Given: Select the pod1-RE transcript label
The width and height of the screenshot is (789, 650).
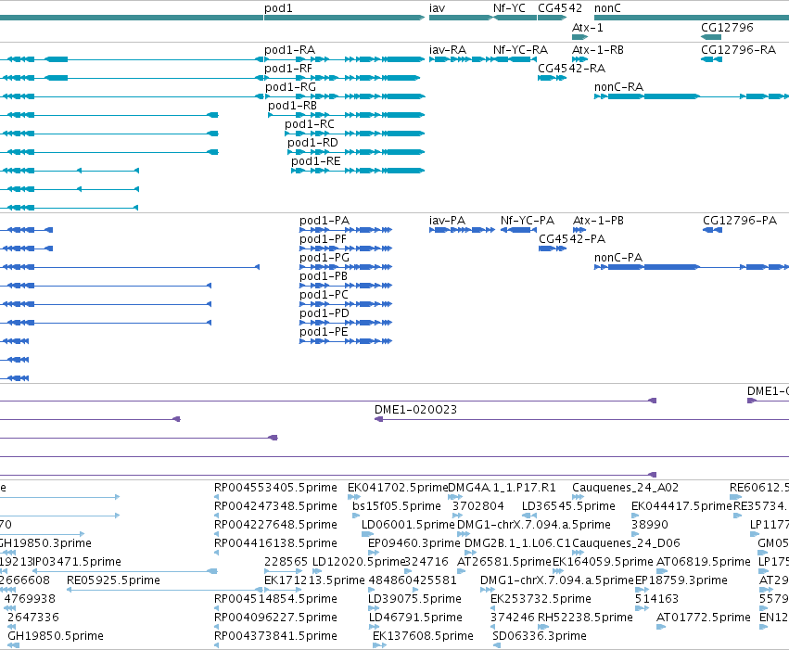Looking at the screenshot, I should click(316, 161).
